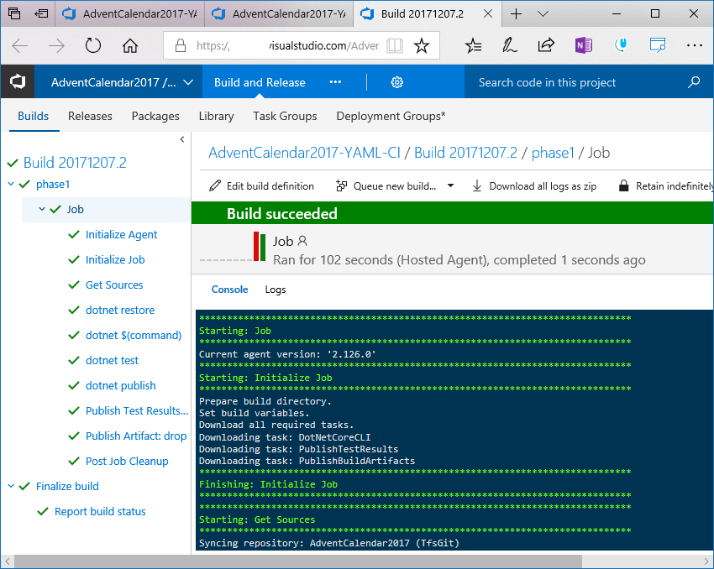Select Build 20171207.2 in the tree

point(75,162)
